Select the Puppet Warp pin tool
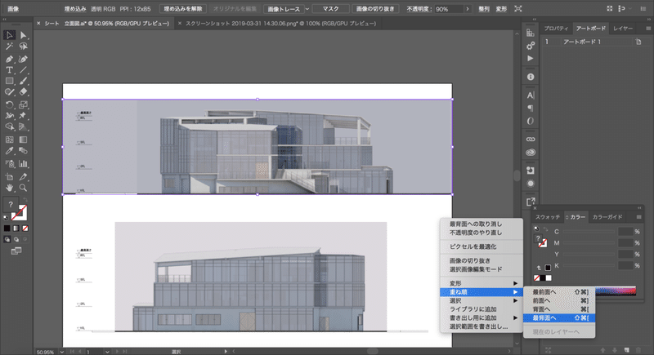 (24, 116)
